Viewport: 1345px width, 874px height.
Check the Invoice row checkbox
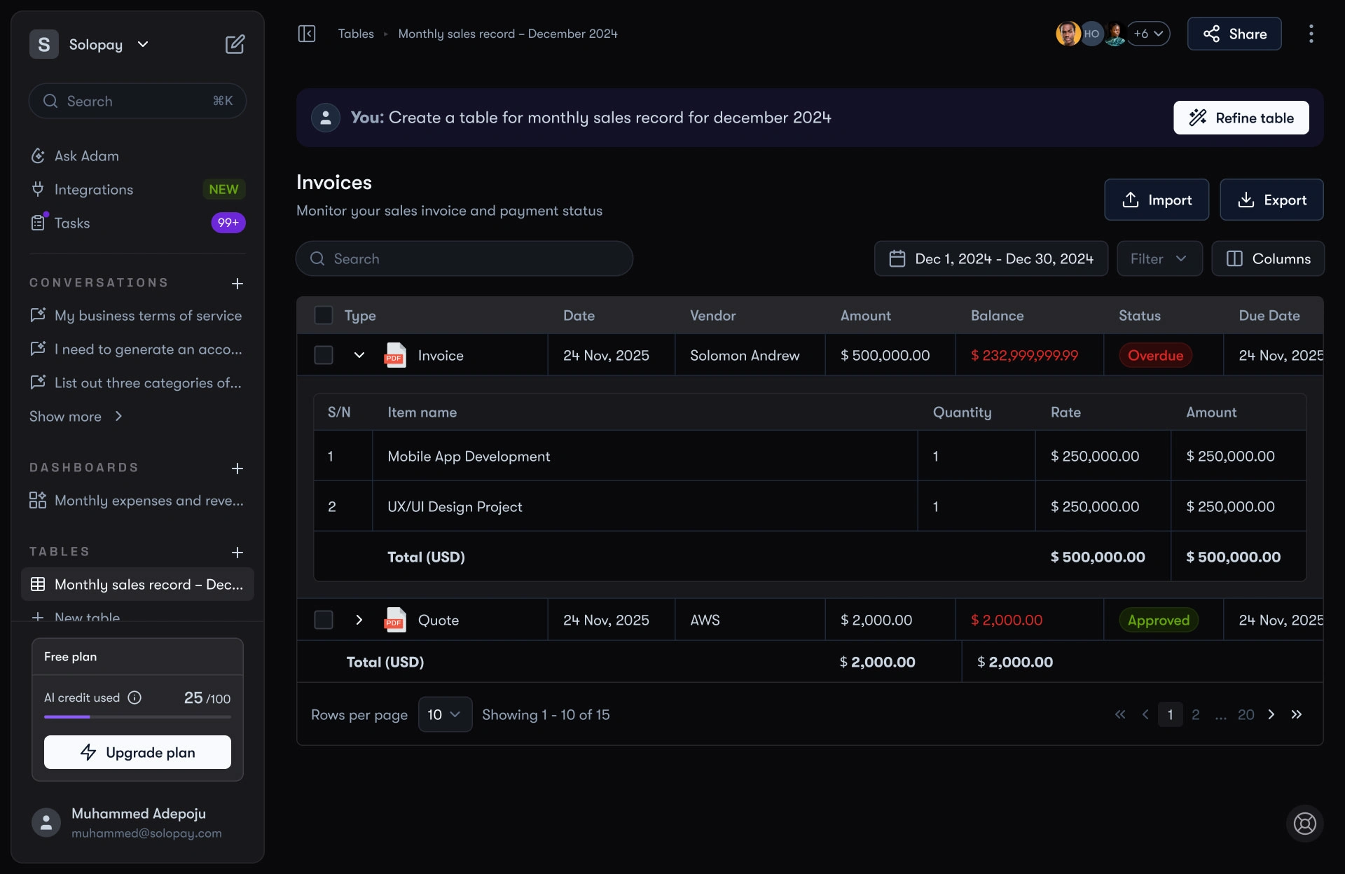pyautogui.click(x=323, y=355)
